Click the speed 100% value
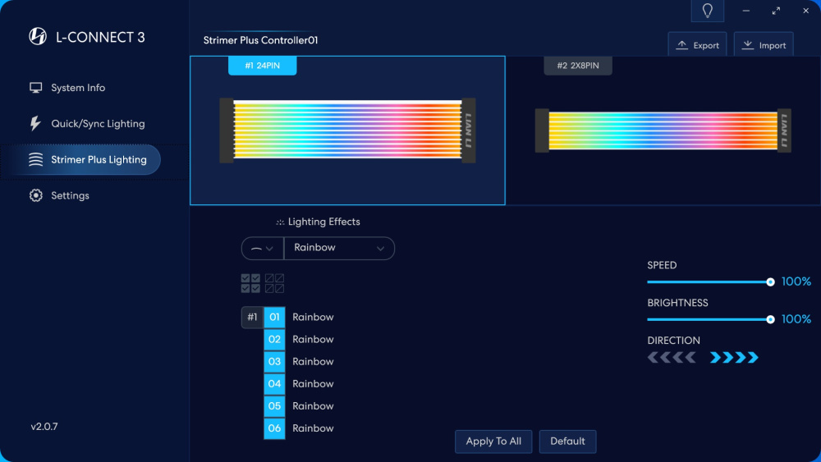 796,282
